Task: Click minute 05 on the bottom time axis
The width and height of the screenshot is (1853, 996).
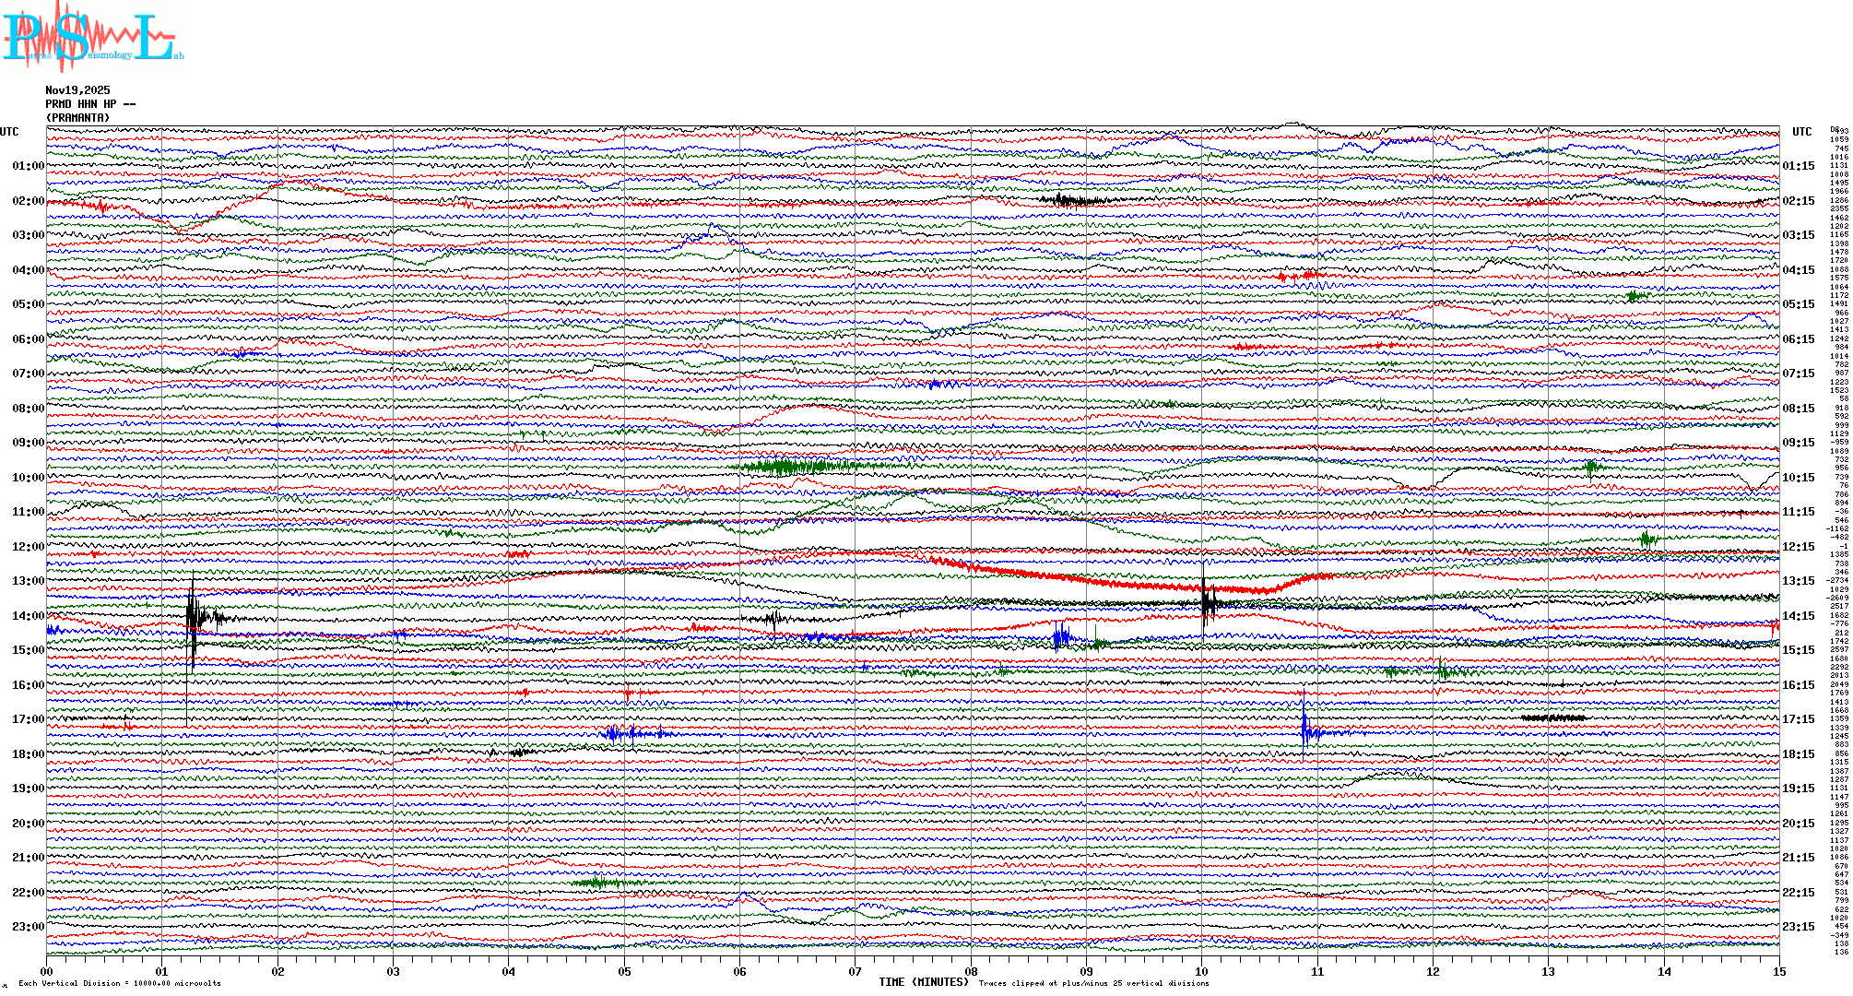Action: [624, 972]
